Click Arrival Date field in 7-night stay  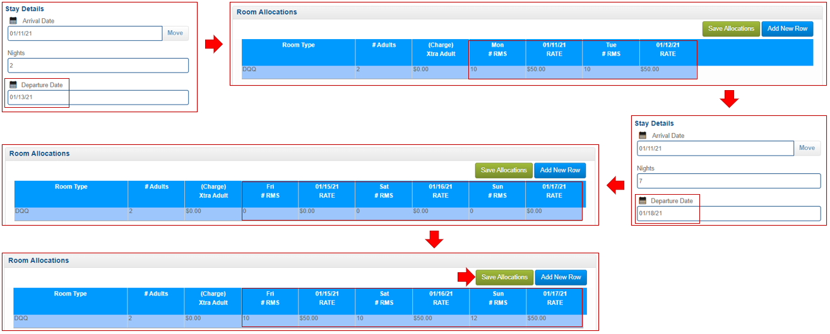(715, 149)
